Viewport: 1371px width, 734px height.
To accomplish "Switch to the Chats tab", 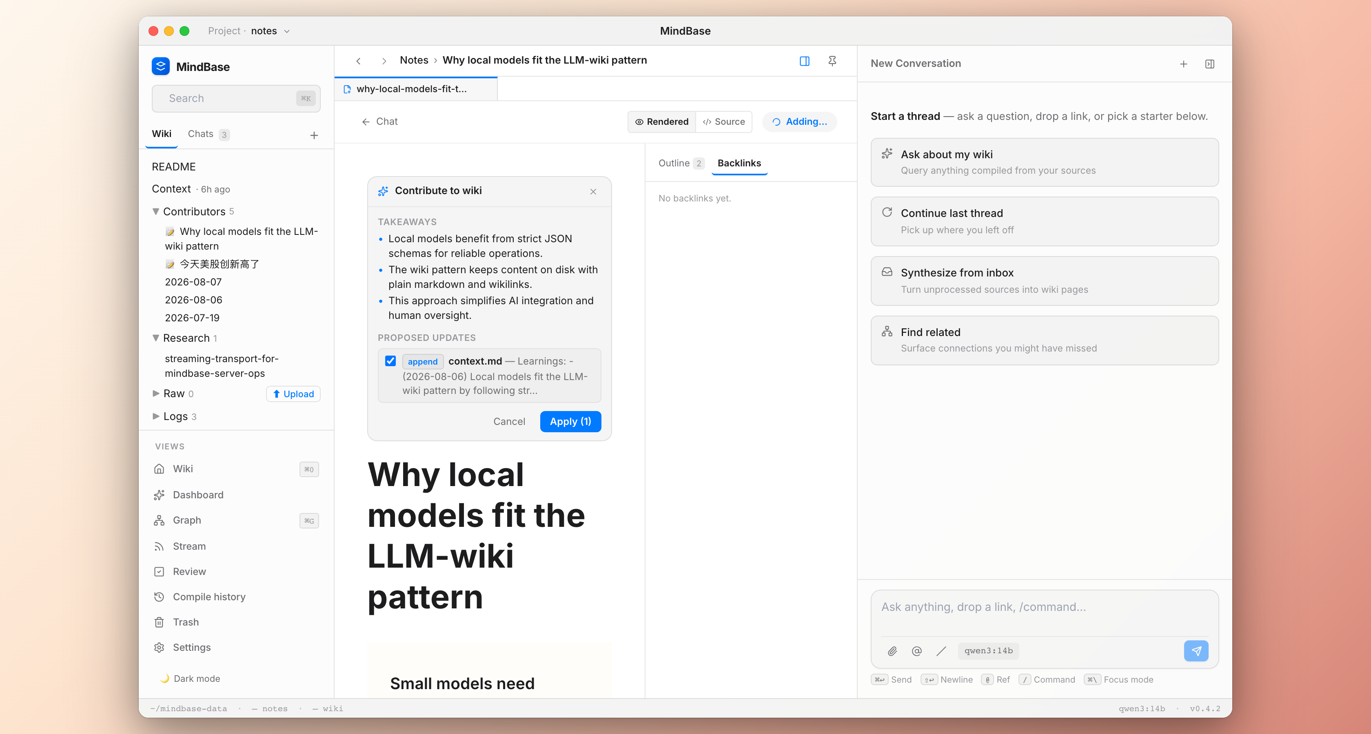I will point(208,134).
